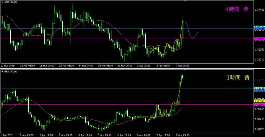The height and width of the screenshot is (137, 265).
Task: Select the yellow 1.32995 price tag on H1 chart
Action: pyautogui.click(x=259, y=101)
